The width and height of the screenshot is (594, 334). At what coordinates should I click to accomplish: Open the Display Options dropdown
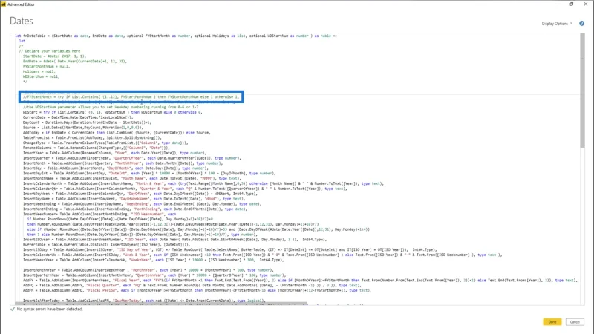coord(556,24)
